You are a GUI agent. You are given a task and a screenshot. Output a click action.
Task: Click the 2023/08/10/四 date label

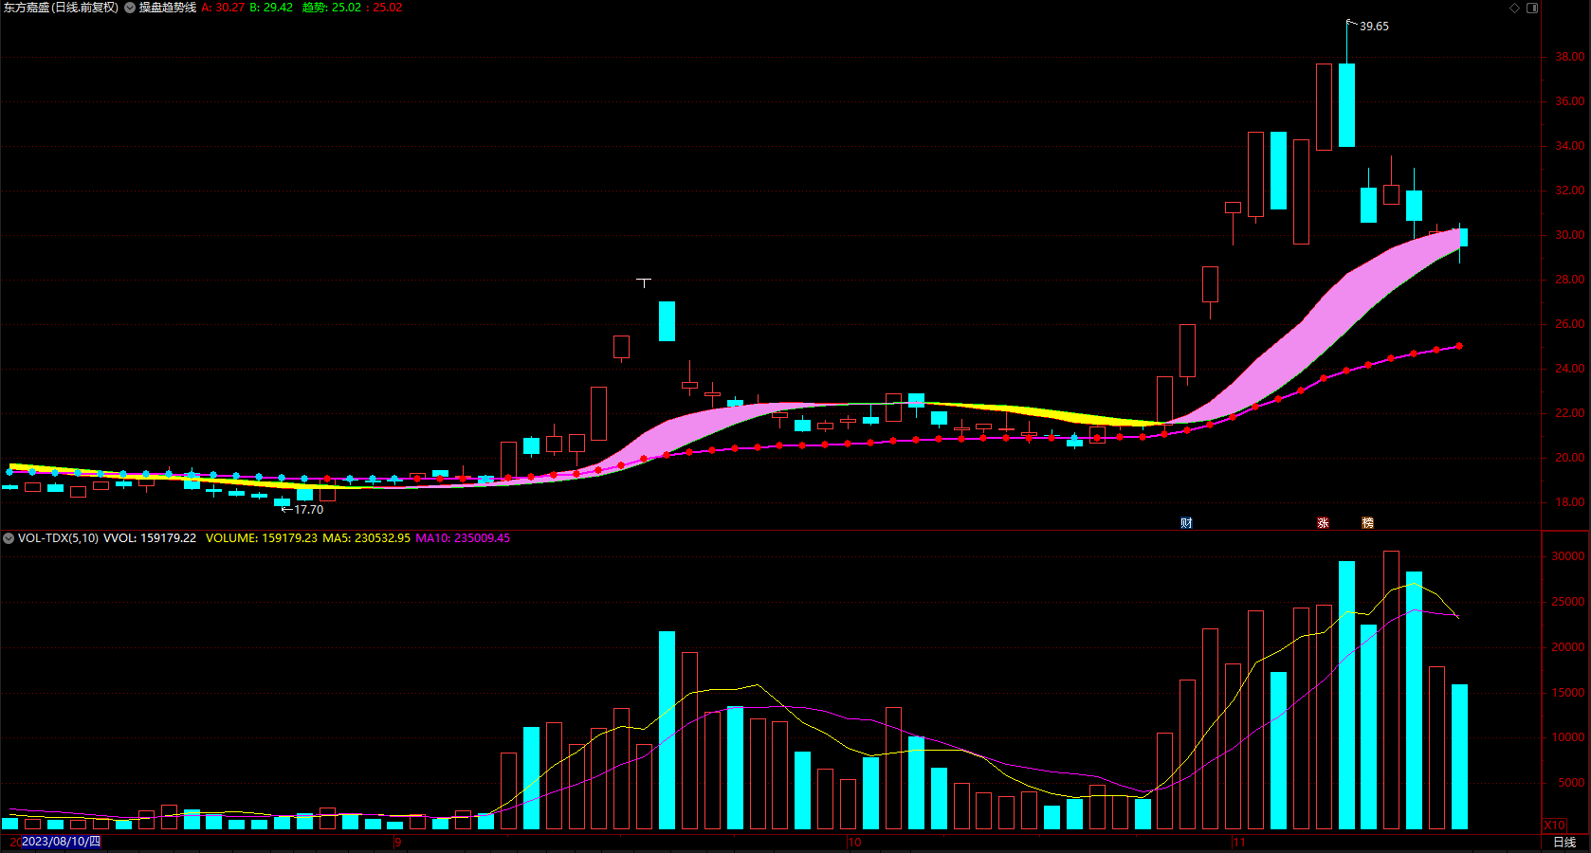coord(61,842)
